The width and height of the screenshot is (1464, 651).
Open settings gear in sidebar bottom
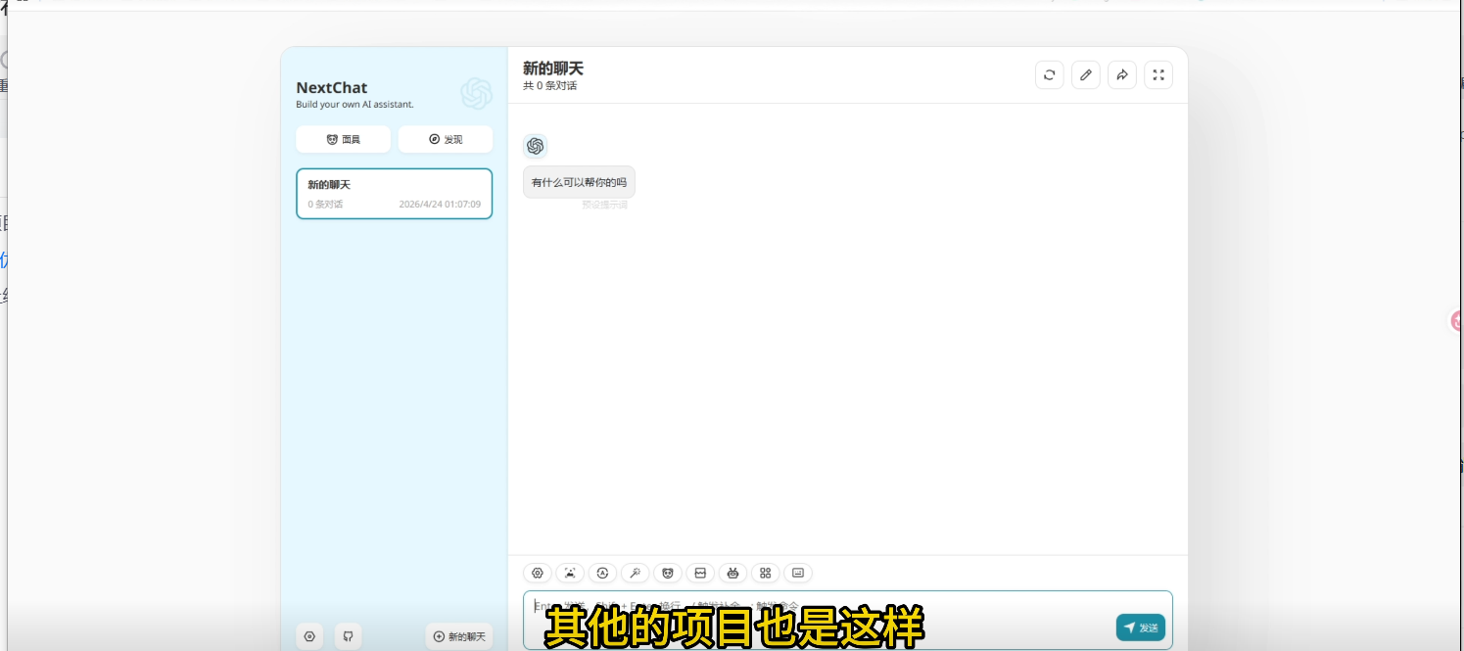click(309, 636)
